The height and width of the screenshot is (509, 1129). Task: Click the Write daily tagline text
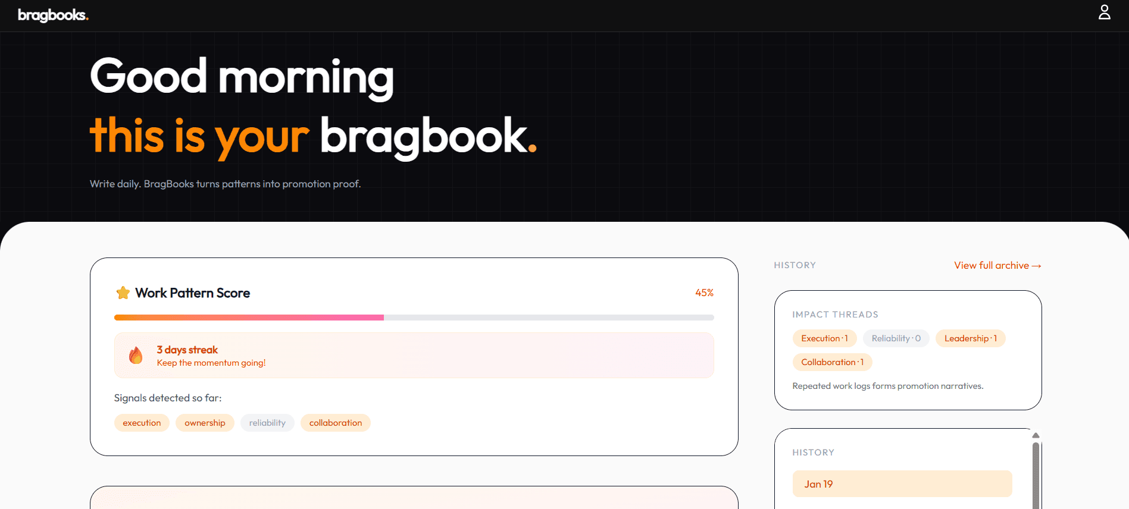(225, 184)
